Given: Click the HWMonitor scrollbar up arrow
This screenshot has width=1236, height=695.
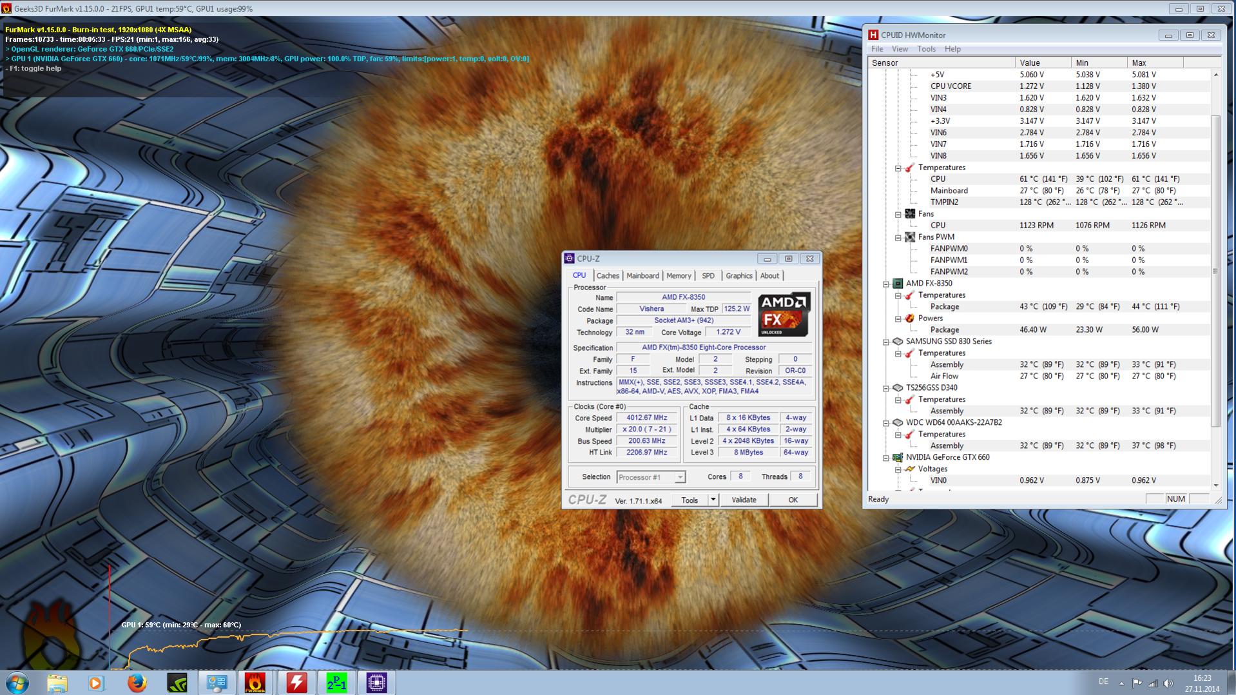Looking at the screenshot, I should pos(1215,74).
